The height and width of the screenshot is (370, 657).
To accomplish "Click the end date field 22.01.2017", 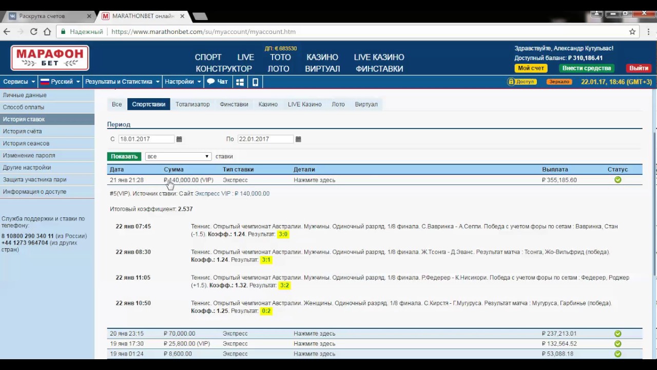I will (x=265, y=139).
